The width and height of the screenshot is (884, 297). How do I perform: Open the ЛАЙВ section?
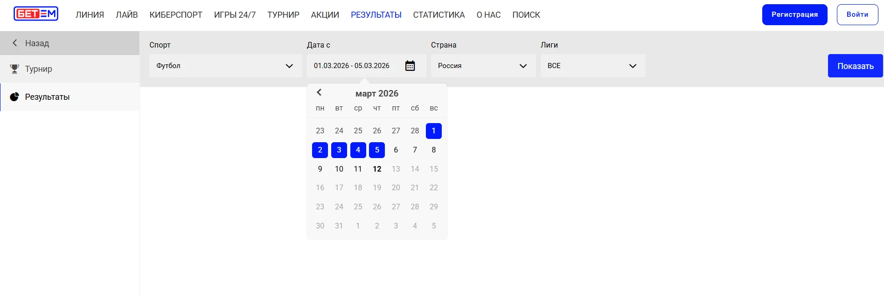[x=126, y=15]
